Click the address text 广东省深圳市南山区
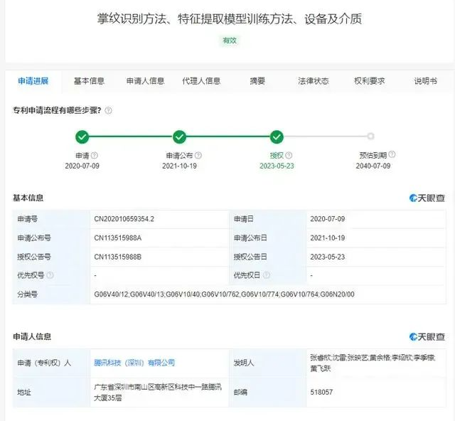Screen dimensions: 455x421 pyautogui.click(x=158, y=393)
